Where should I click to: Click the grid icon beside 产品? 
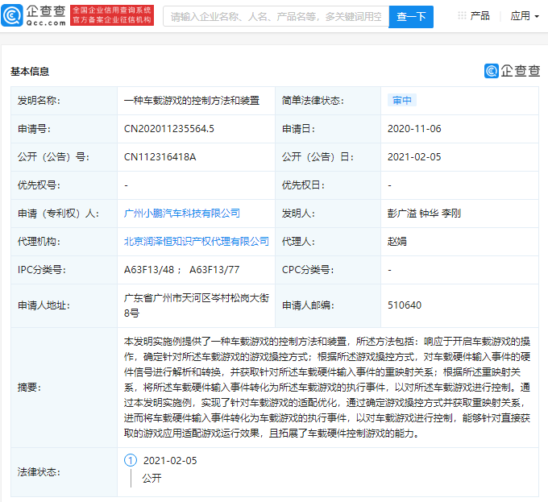point(462,15)
